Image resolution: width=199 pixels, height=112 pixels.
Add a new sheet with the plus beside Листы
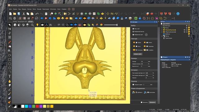tap(189, 36)
